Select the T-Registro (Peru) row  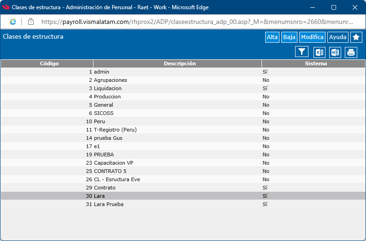tap(183, 130)
